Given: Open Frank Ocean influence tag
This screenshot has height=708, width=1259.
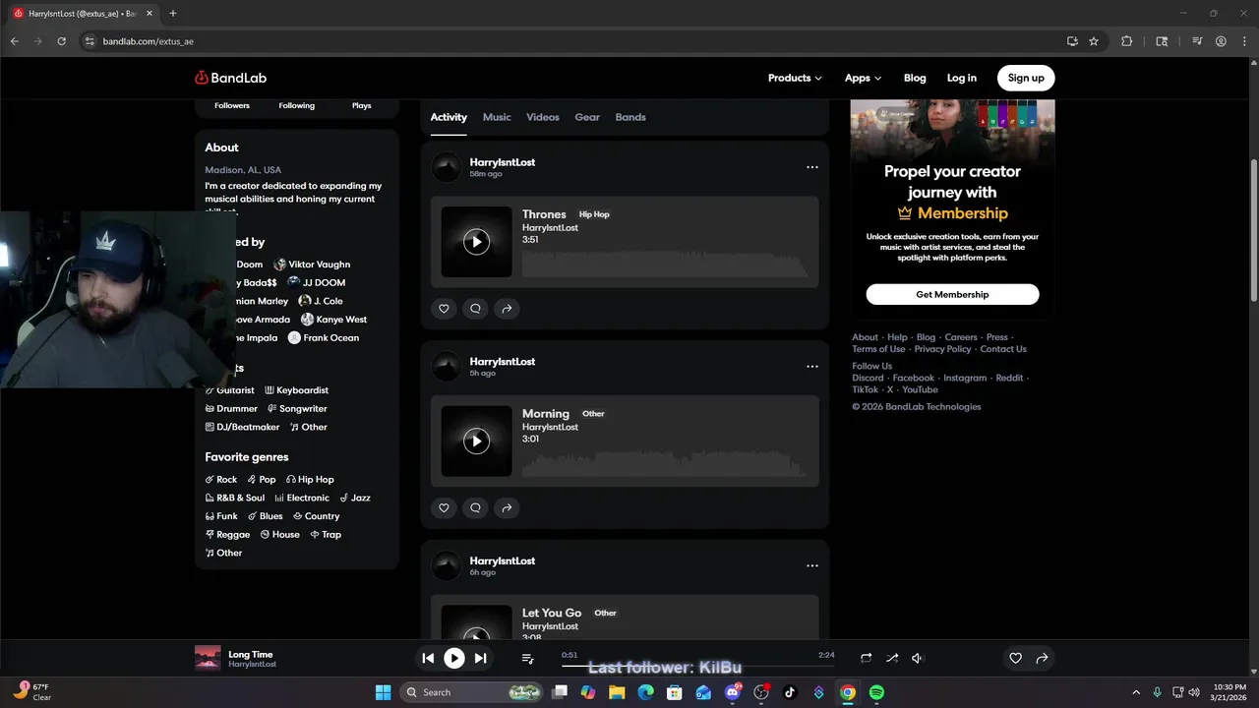Looking at the screenshot, I should coord(324,338).
